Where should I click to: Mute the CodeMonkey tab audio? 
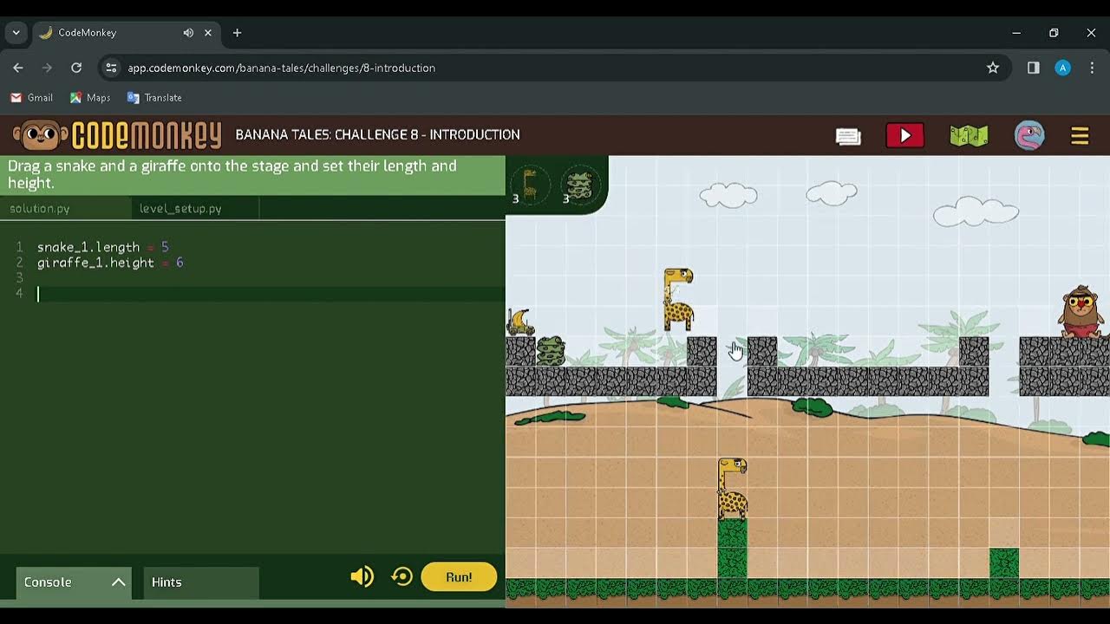[x=188, y=33]
